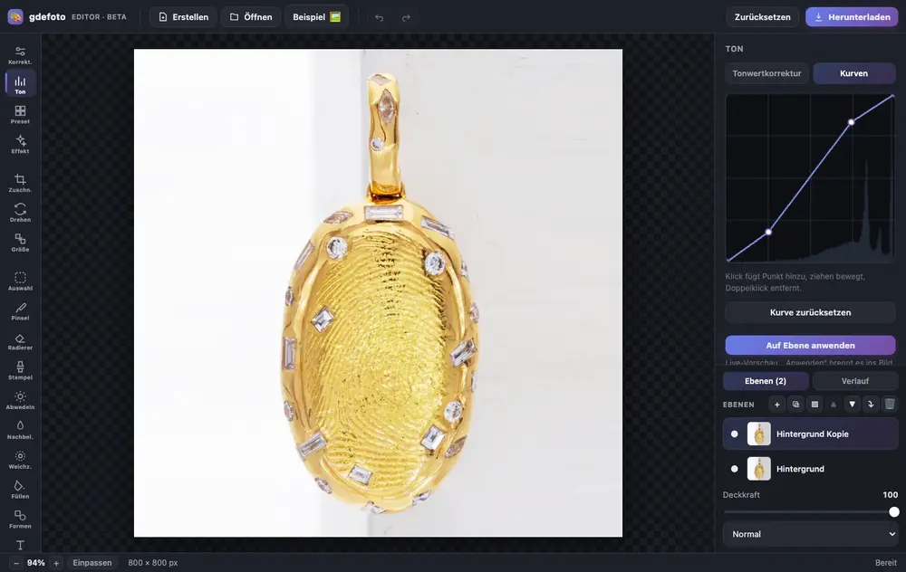Merge layer down with curved-arrow icon
Viewport: 906px width, 572px height.
(871, 405)
